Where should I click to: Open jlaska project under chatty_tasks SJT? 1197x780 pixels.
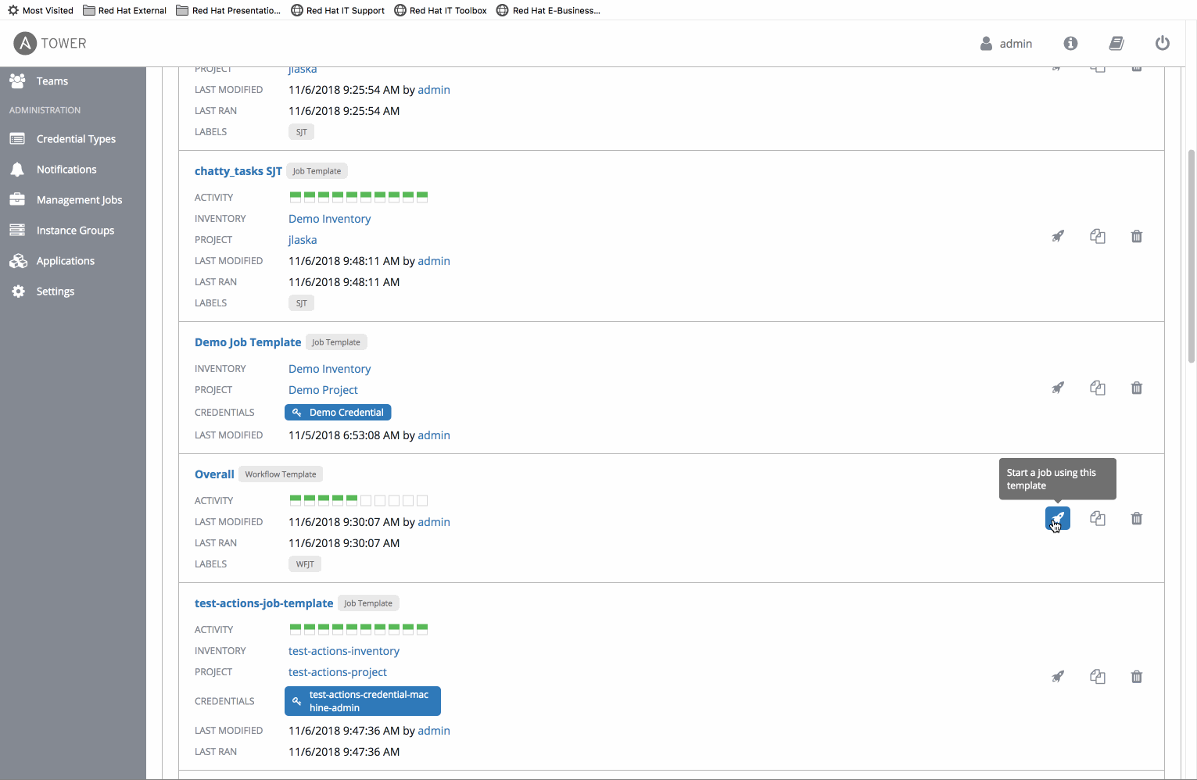click(x=303, y=240)
